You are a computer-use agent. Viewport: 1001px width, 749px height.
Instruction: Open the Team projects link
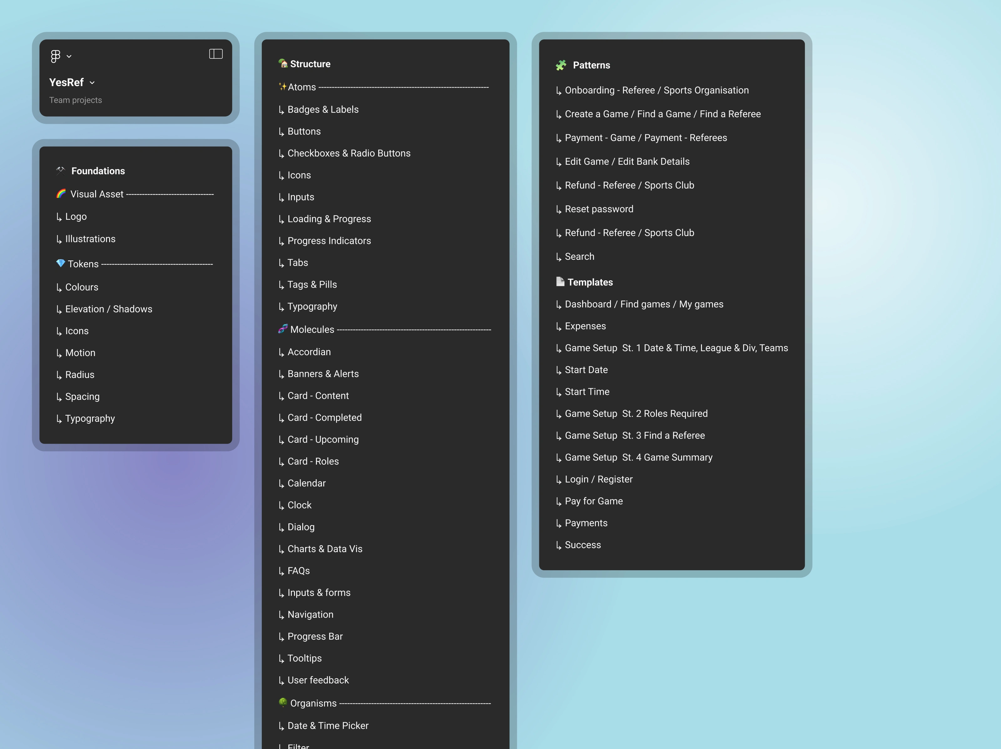[76, 100]
